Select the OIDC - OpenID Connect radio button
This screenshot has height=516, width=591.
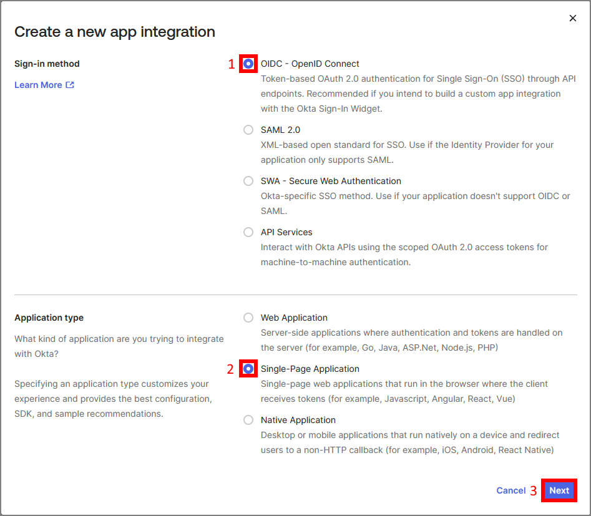click(248, 64)
